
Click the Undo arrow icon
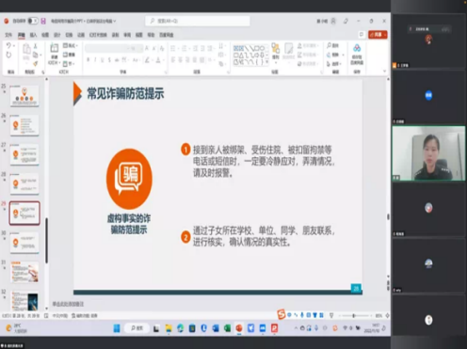click(x=8, y=46)
